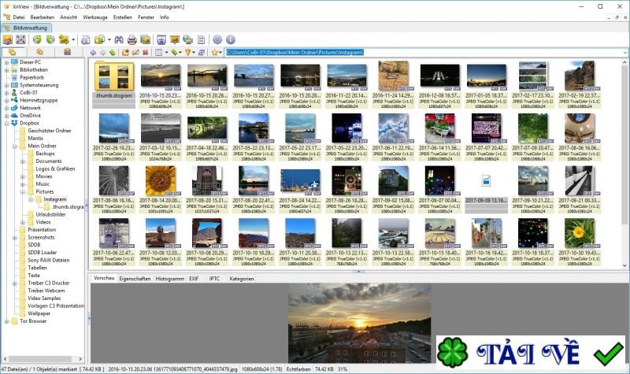Open the view layout grid dropdown
Image resolution: width=630 pixels, height=374 pixels.
point(160,53)
